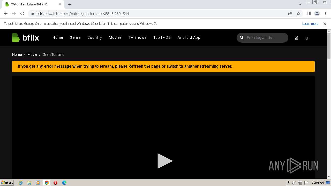
Task: Close the Gran Turismo tab
Action: [60, 4]
